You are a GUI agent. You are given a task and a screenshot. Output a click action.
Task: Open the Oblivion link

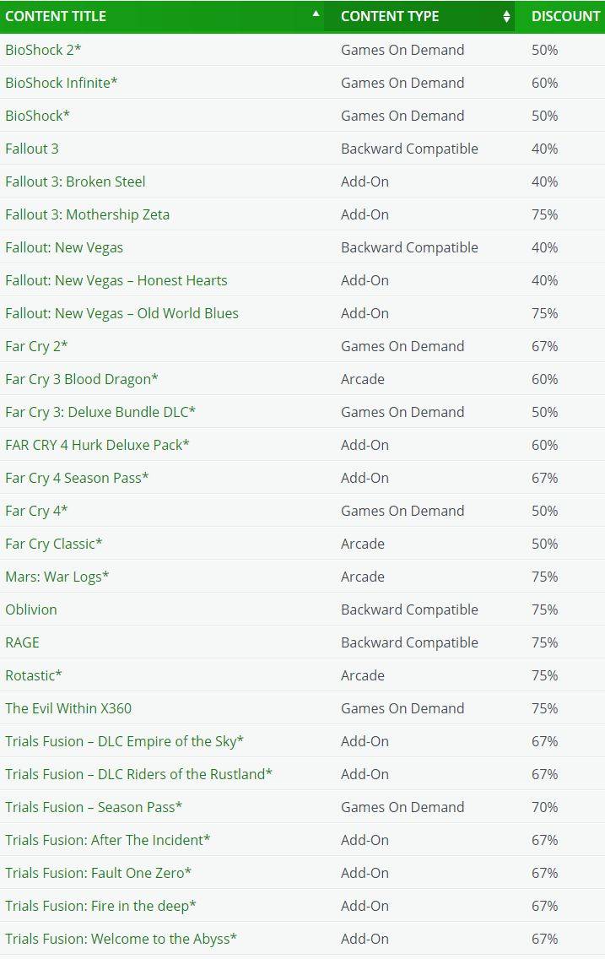click(x=31, y=610)
